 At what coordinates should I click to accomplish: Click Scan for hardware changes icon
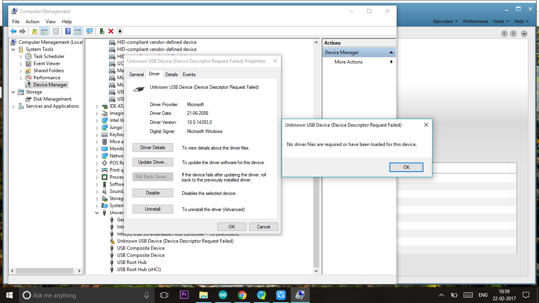(x=90, y=31)
